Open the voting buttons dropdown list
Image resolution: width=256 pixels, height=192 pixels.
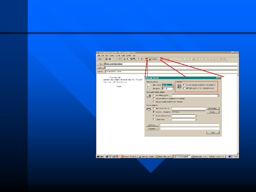tap(218, 96)
